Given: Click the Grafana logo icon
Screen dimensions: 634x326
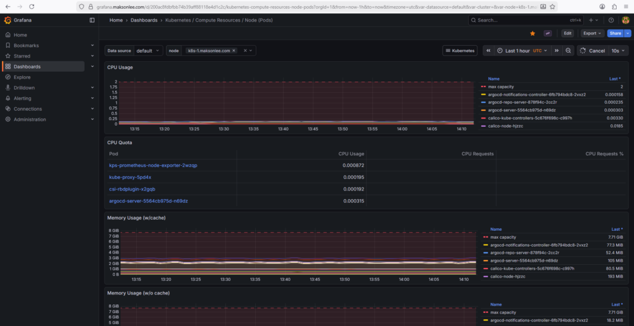Looking at the screenshot, I should click(x=8, y=20).
